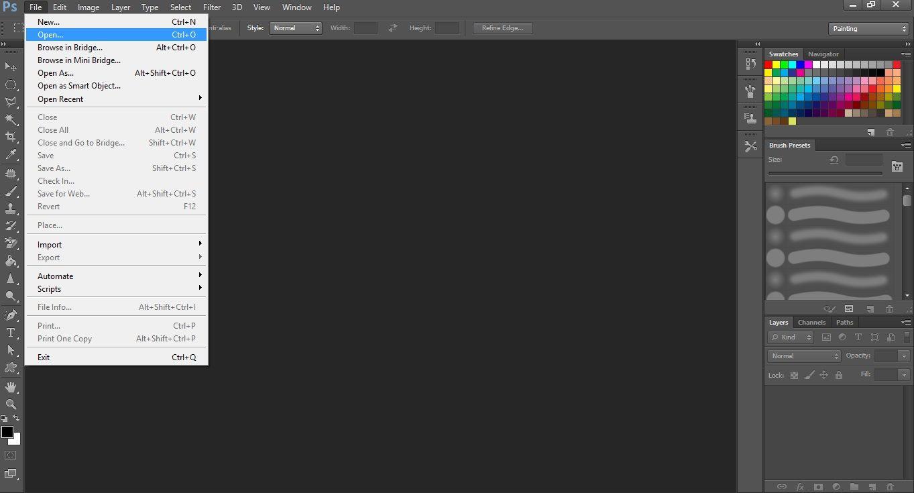Open the Fill dropdown arrow
Viewport: 914px width, 493px height.
[x=903, y=375]
